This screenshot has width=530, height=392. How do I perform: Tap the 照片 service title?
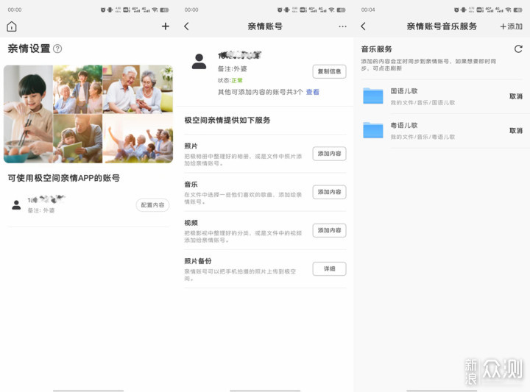[x=191, y=146]
